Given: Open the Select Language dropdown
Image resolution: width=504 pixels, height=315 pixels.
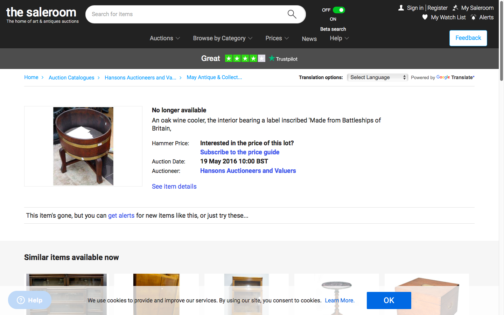Looking at the screenshot, I should point(377,77).
